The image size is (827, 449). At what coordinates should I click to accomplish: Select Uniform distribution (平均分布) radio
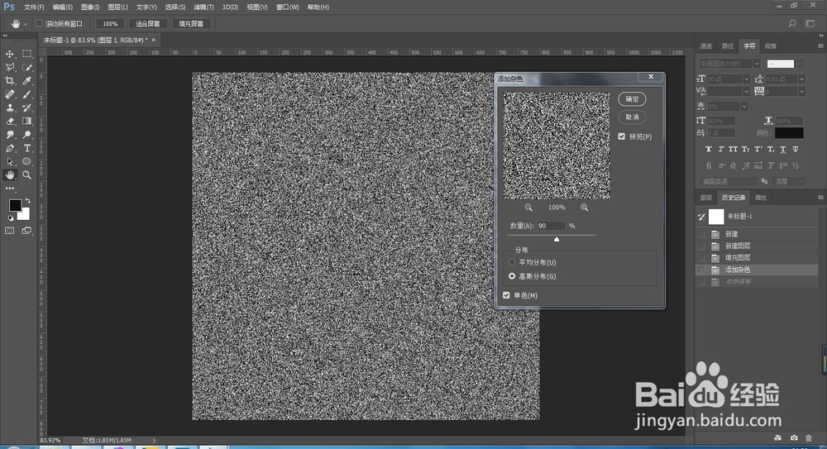(x=512, y=261)
